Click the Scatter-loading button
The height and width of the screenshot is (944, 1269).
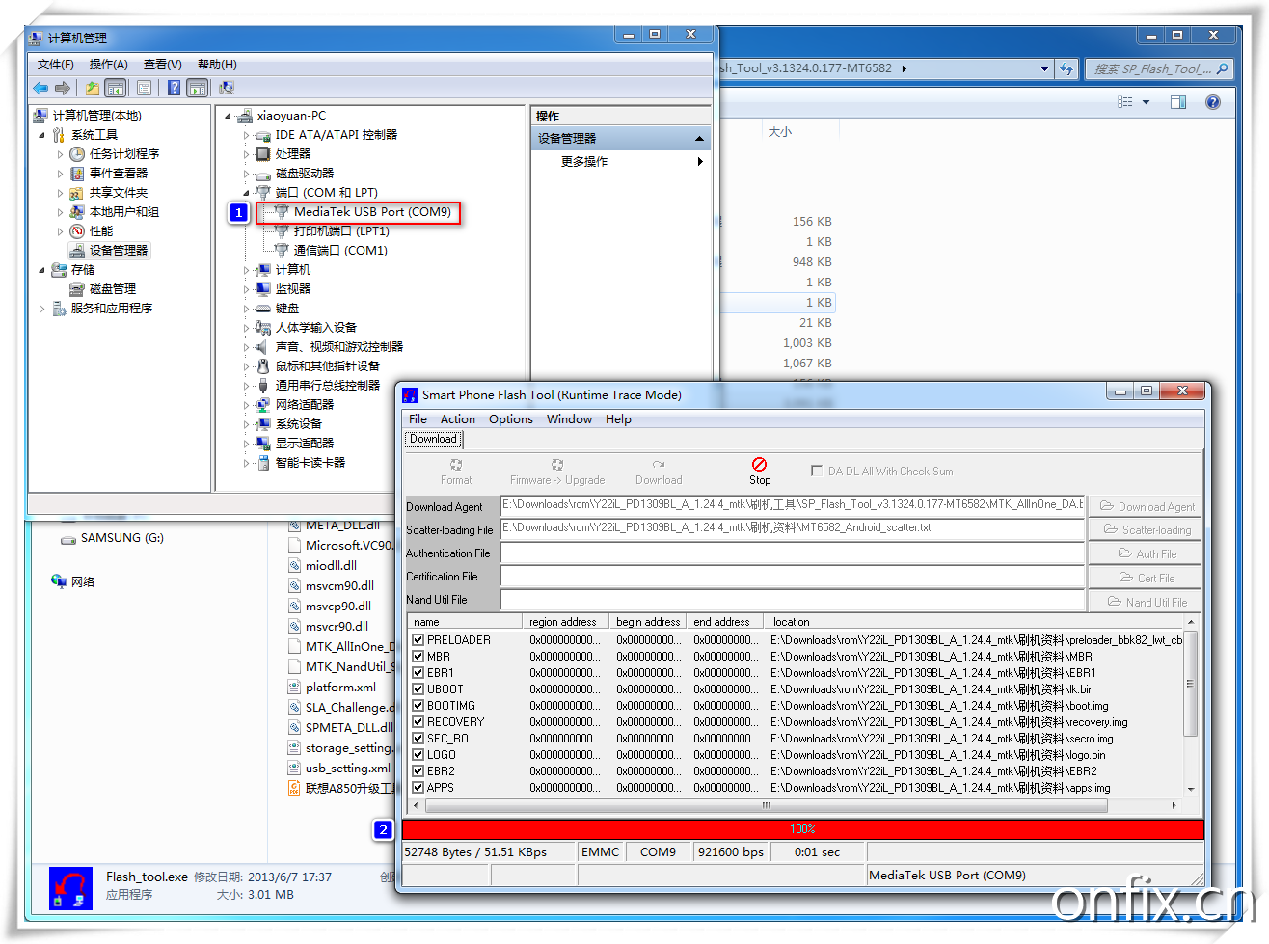click(x=1147, y=530)
